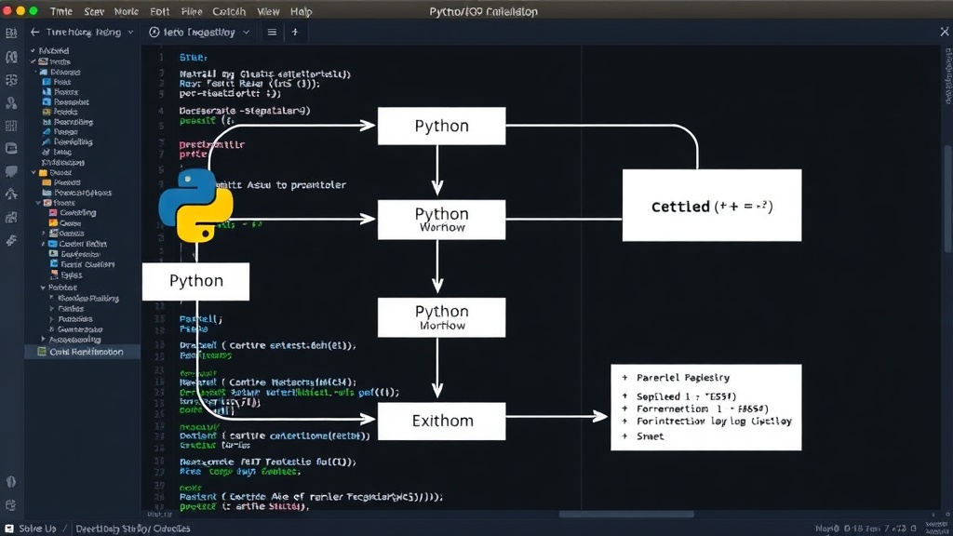Open the 'Fott' menu
953x536 pixels.
pyautogui.click(x=160, y=11)
